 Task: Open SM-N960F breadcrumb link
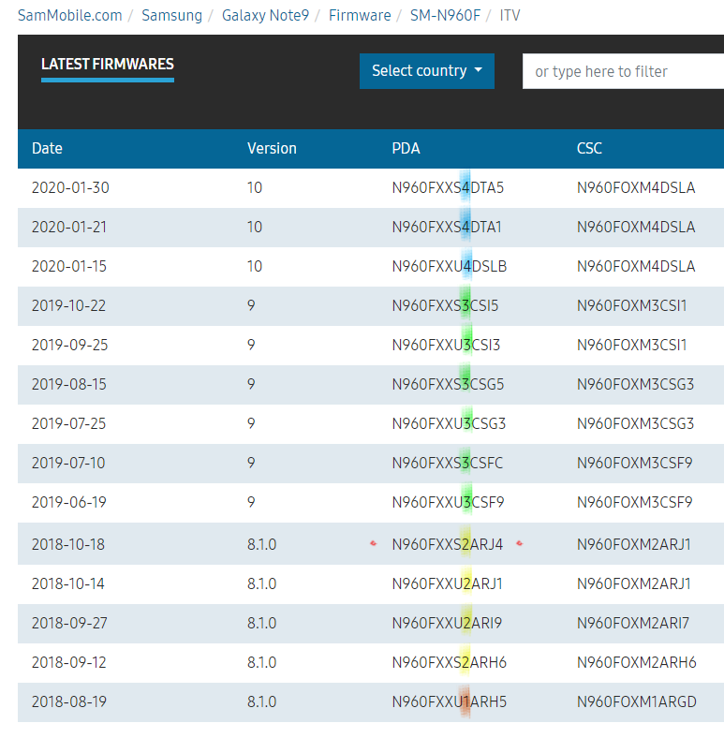click(445, 16)
